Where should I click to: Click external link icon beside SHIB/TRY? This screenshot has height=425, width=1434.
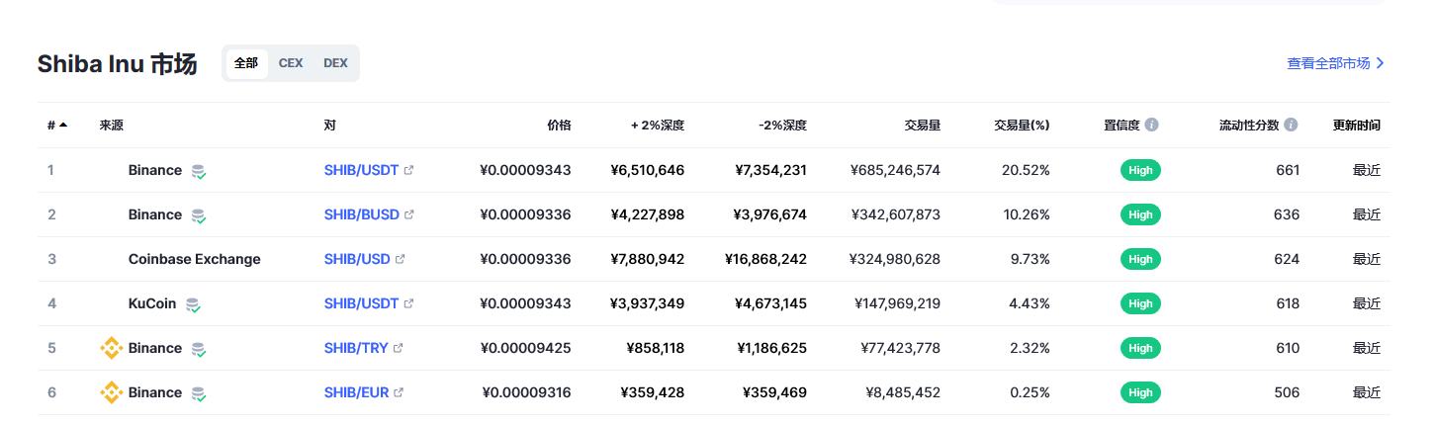point(399,348)
